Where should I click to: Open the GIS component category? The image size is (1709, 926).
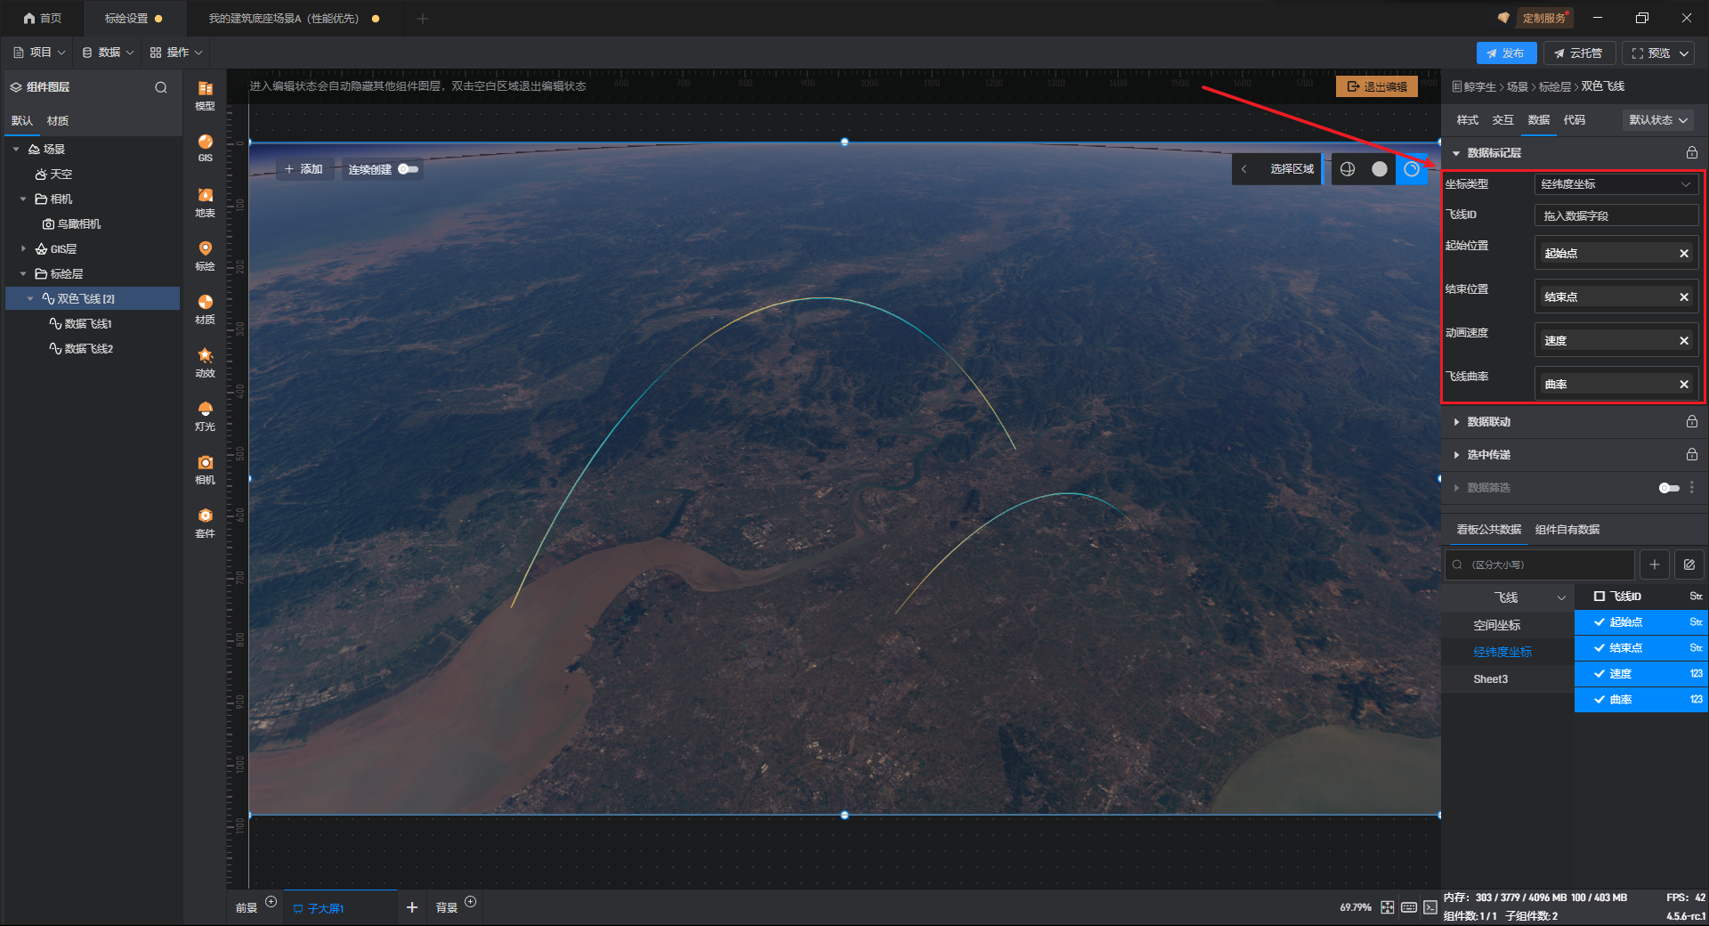(x=205, y=148)
